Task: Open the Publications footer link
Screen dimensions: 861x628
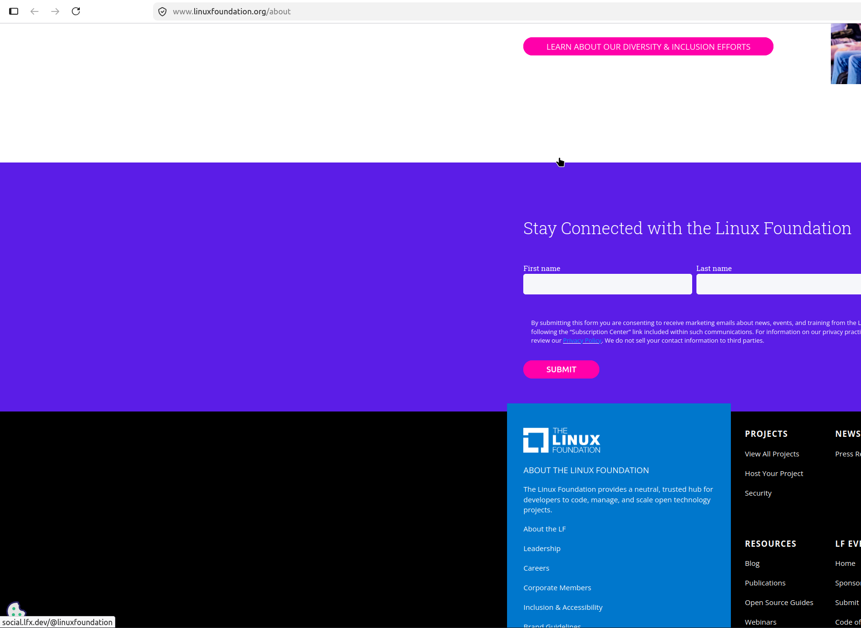Action: point(765,583)
